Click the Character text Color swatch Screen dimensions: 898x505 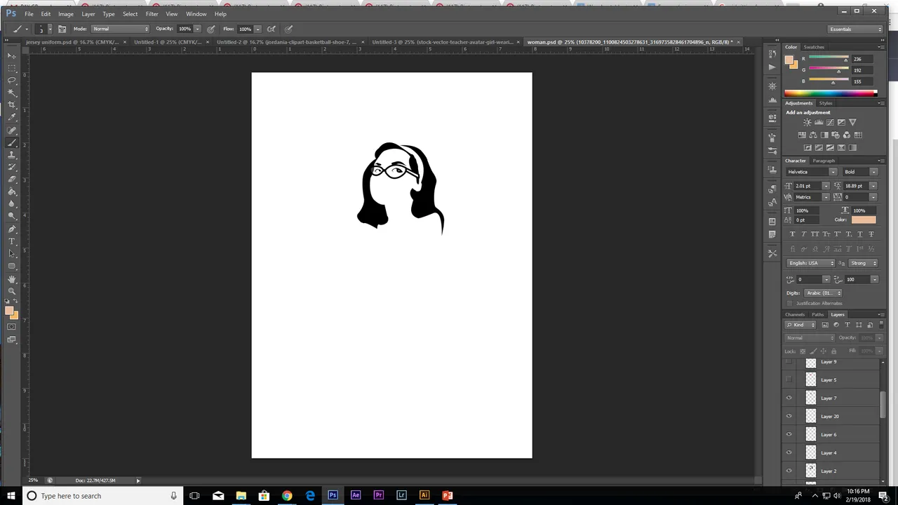pyautogui.click(x=864, y=220)
